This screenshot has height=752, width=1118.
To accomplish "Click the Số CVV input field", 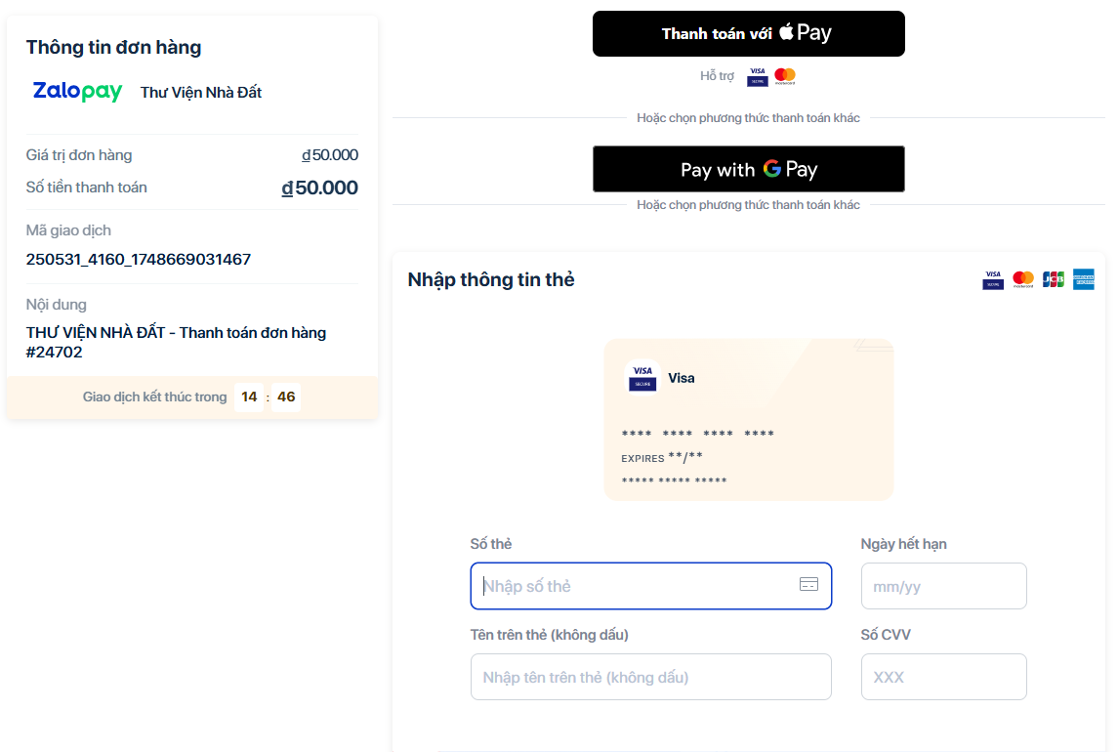I will pos(943,677).
